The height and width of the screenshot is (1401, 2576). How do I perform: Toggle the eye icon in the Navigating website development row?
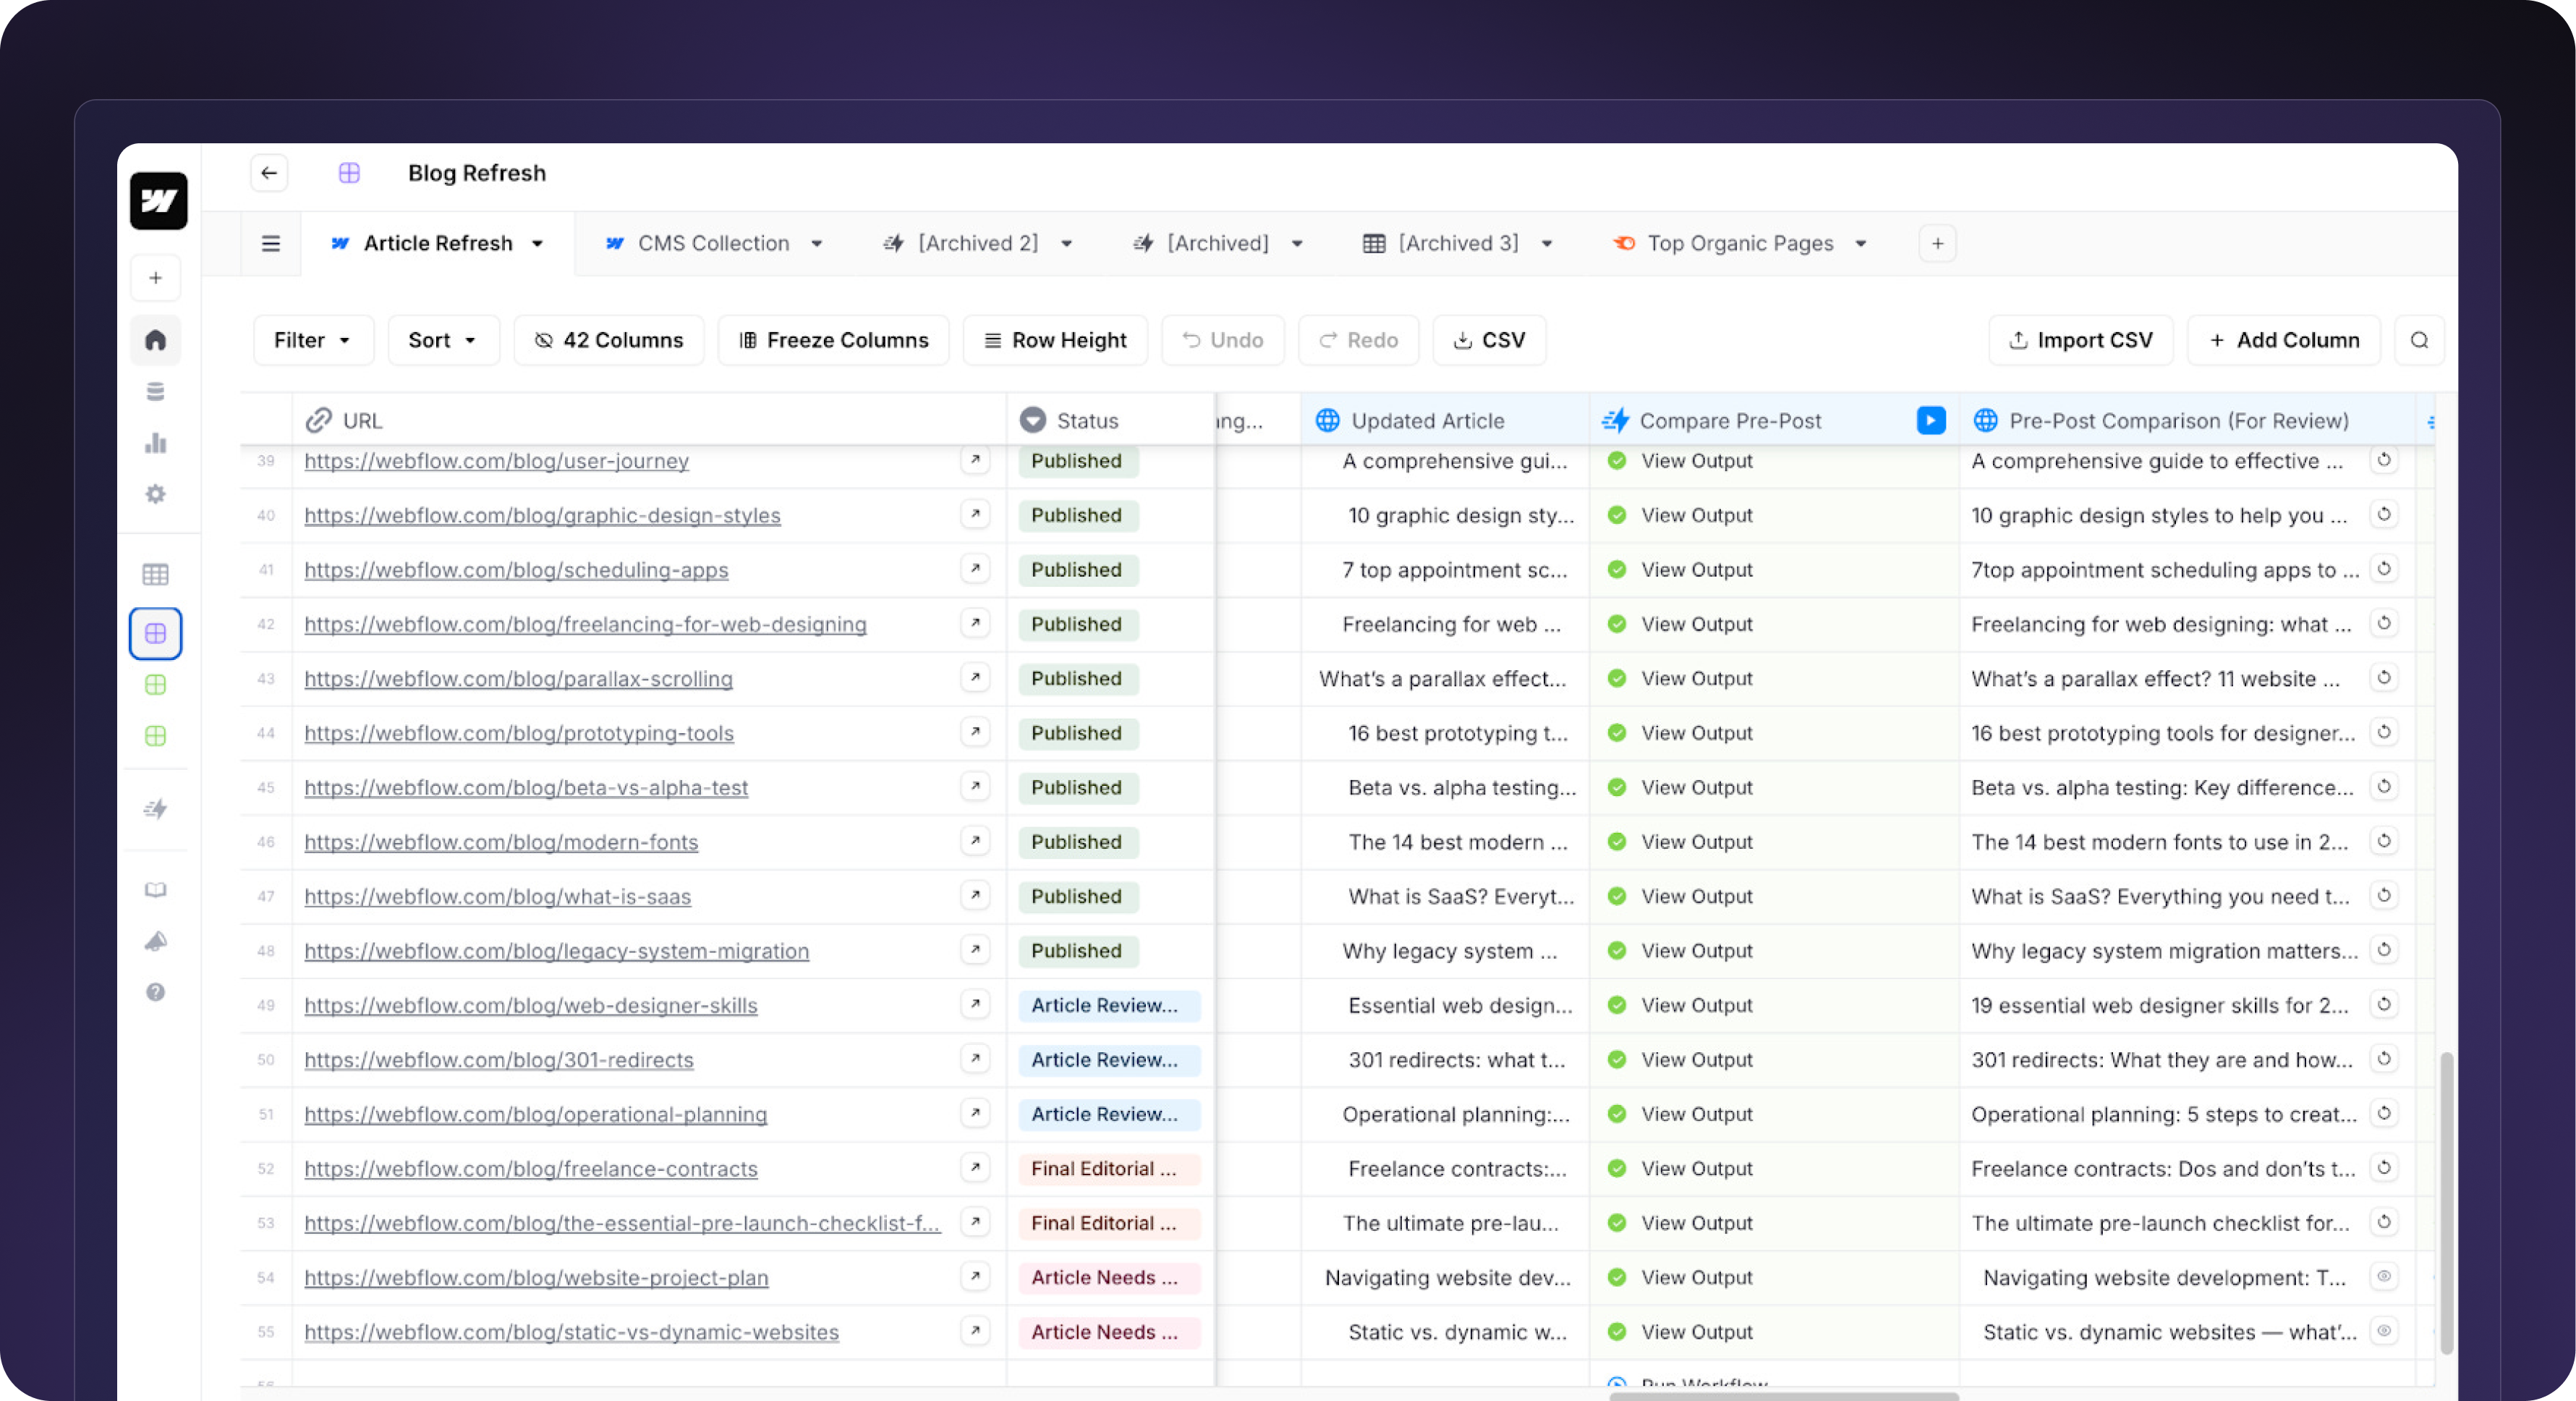click(2384, 1276)
